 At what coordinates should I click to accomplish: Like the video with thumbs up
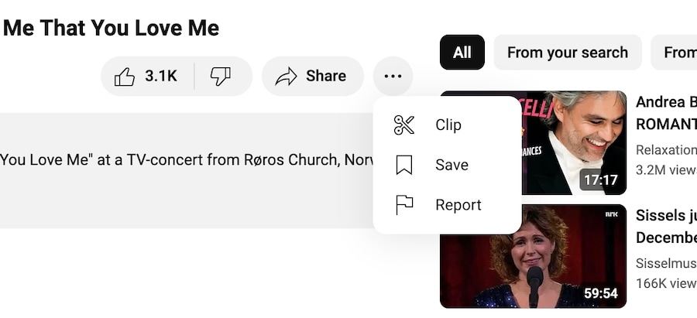coord(147,76)
